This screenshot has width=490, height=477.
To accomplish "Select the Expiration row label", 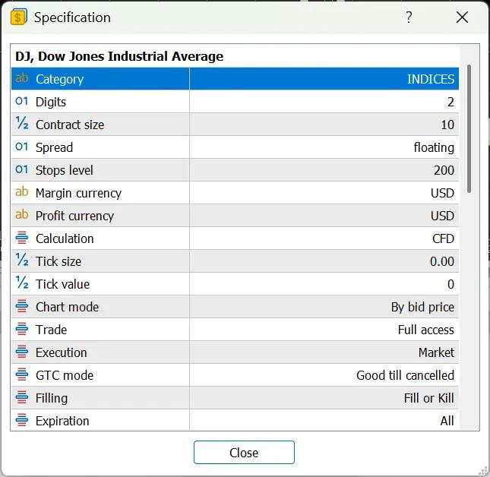I will point(62,422).
